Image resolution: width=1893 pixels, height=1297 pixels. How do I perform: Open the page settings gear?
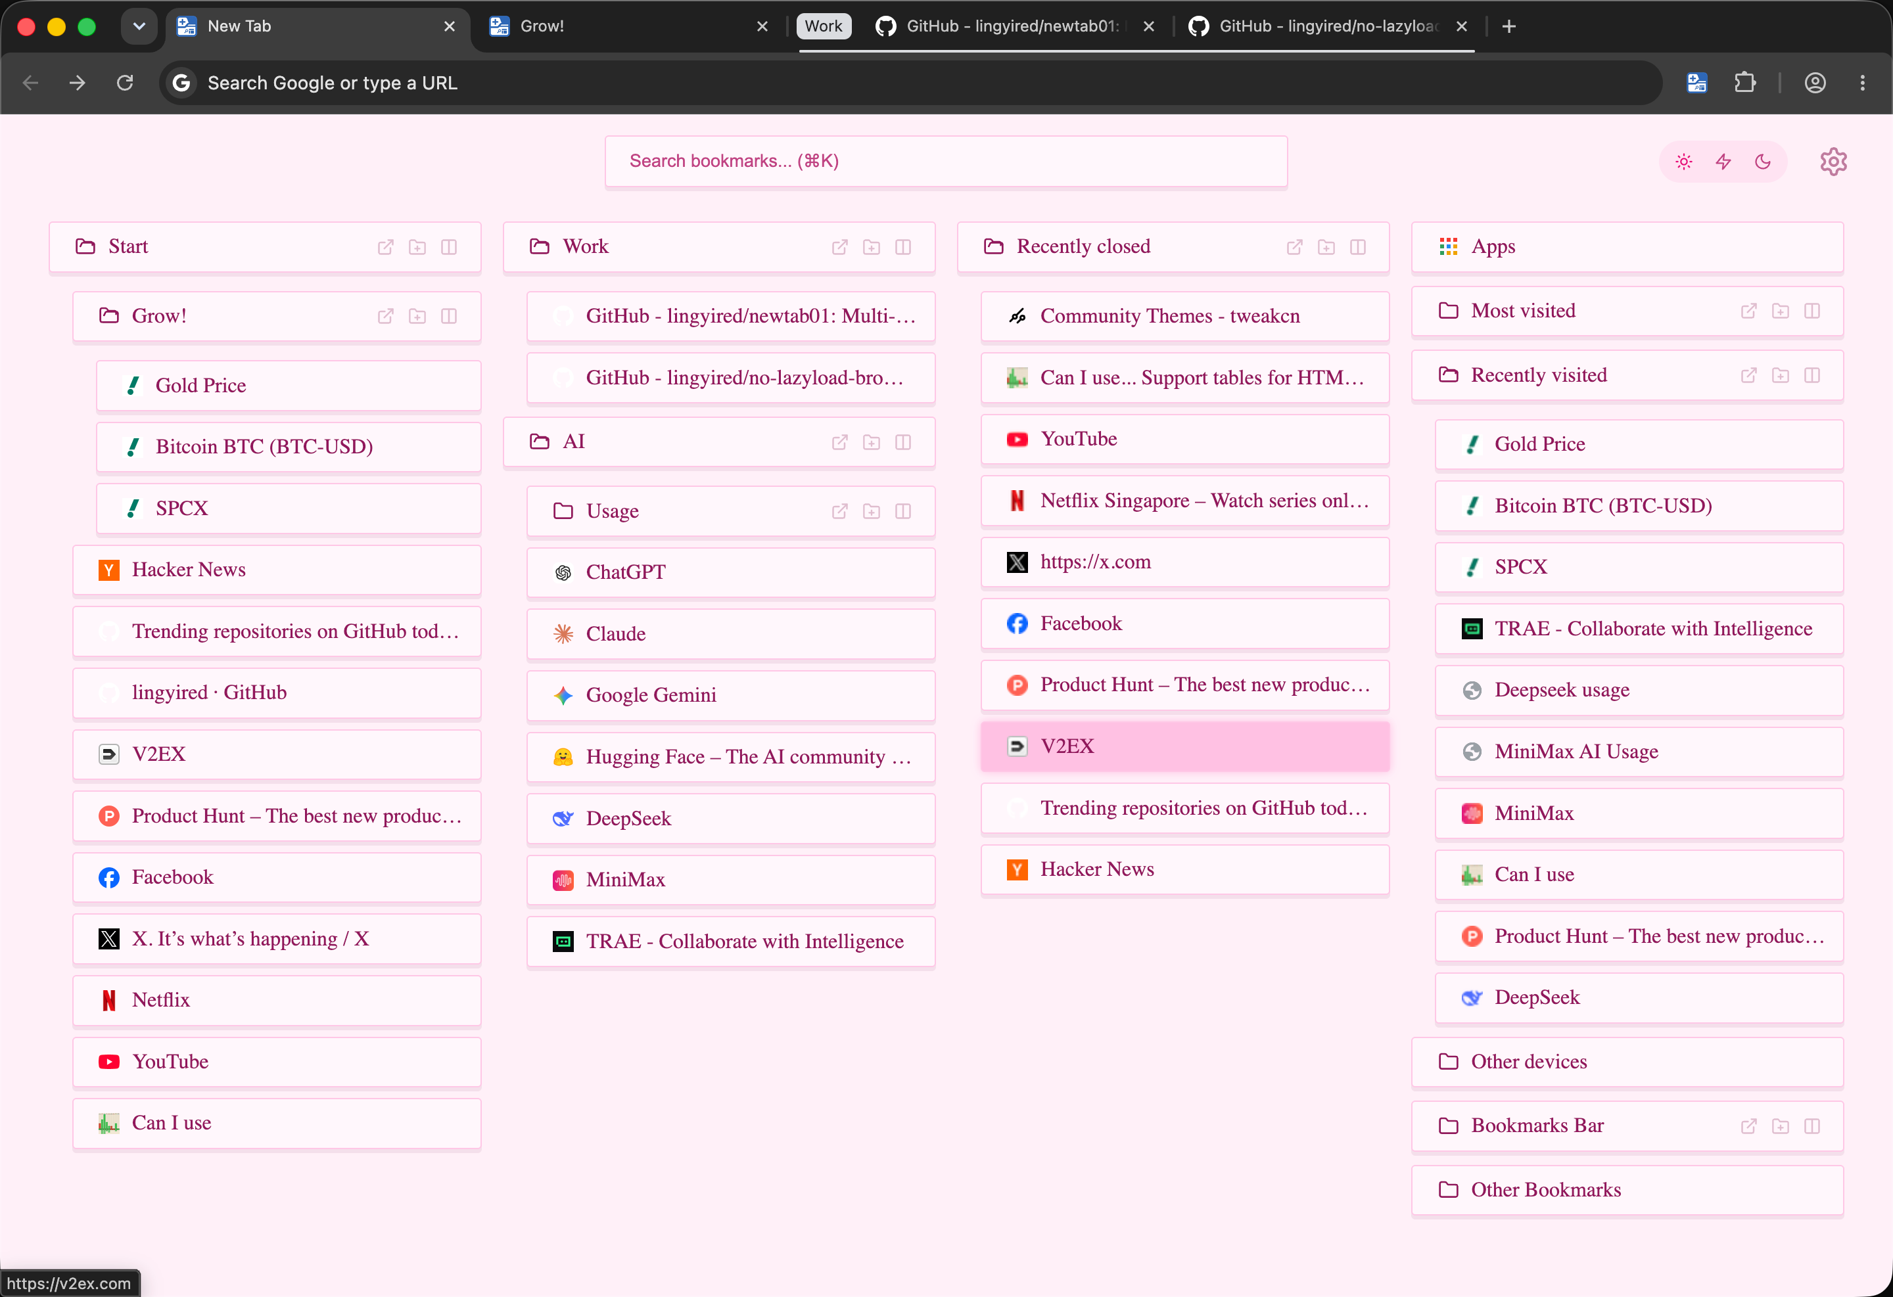click(1833, 161)
